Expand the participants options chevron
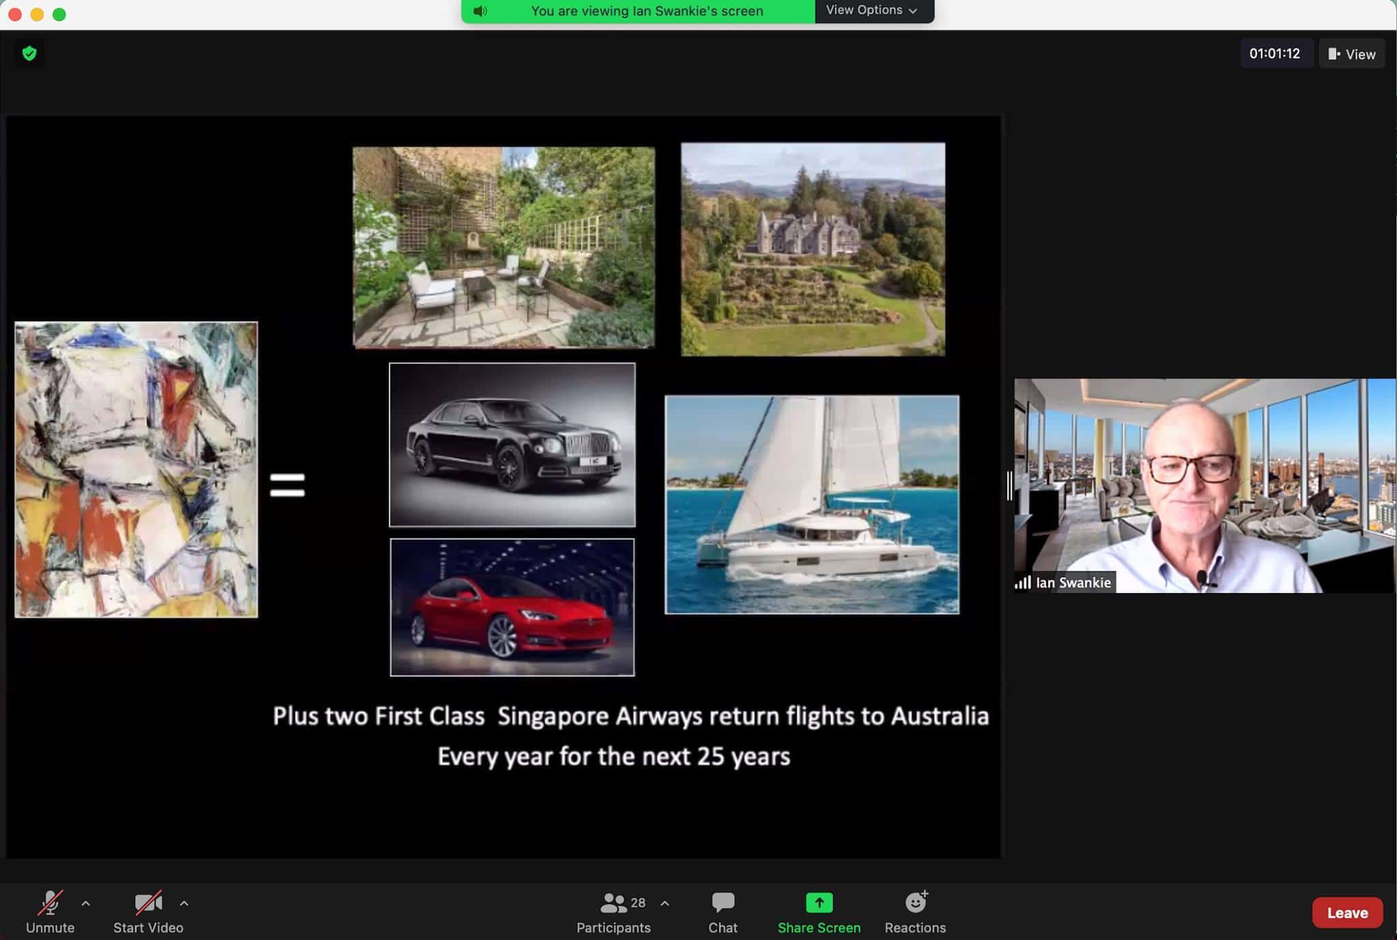The image size is (1397, 940). coord(665,903)
